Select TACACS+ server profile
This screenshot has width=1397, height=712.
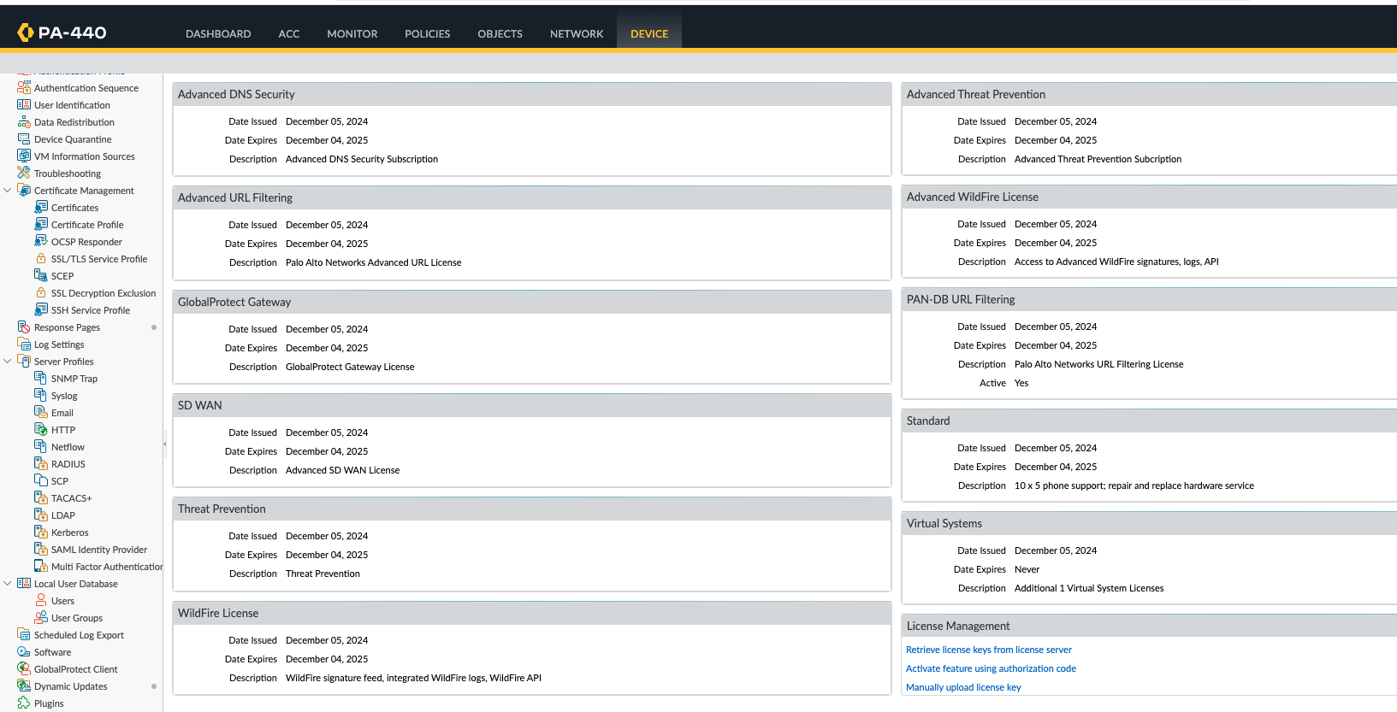[x=71, y=498]
